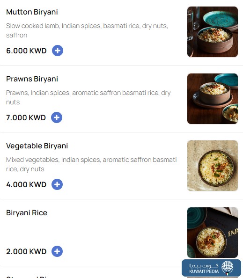Open the Biryani Rice photo
The image size is (243, 278).
pyautogui.click(x=213, y=233)
